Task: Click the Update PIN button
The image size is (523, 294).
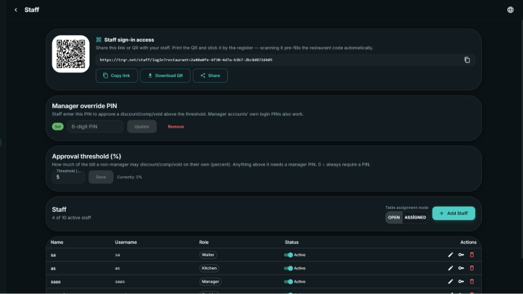Action: tap(142, 127)
